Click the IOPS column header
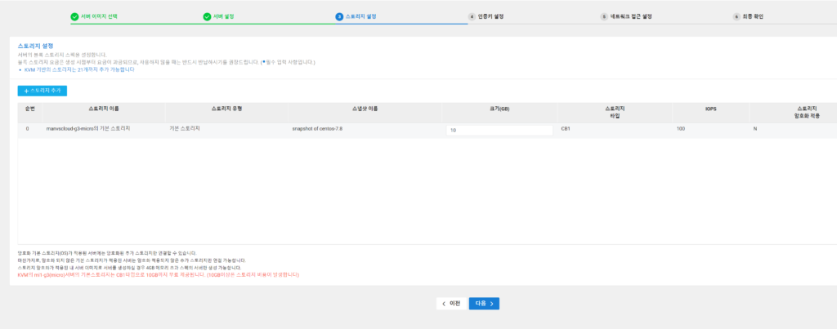This screenshot has height=329, width=837. click(710, 109)
